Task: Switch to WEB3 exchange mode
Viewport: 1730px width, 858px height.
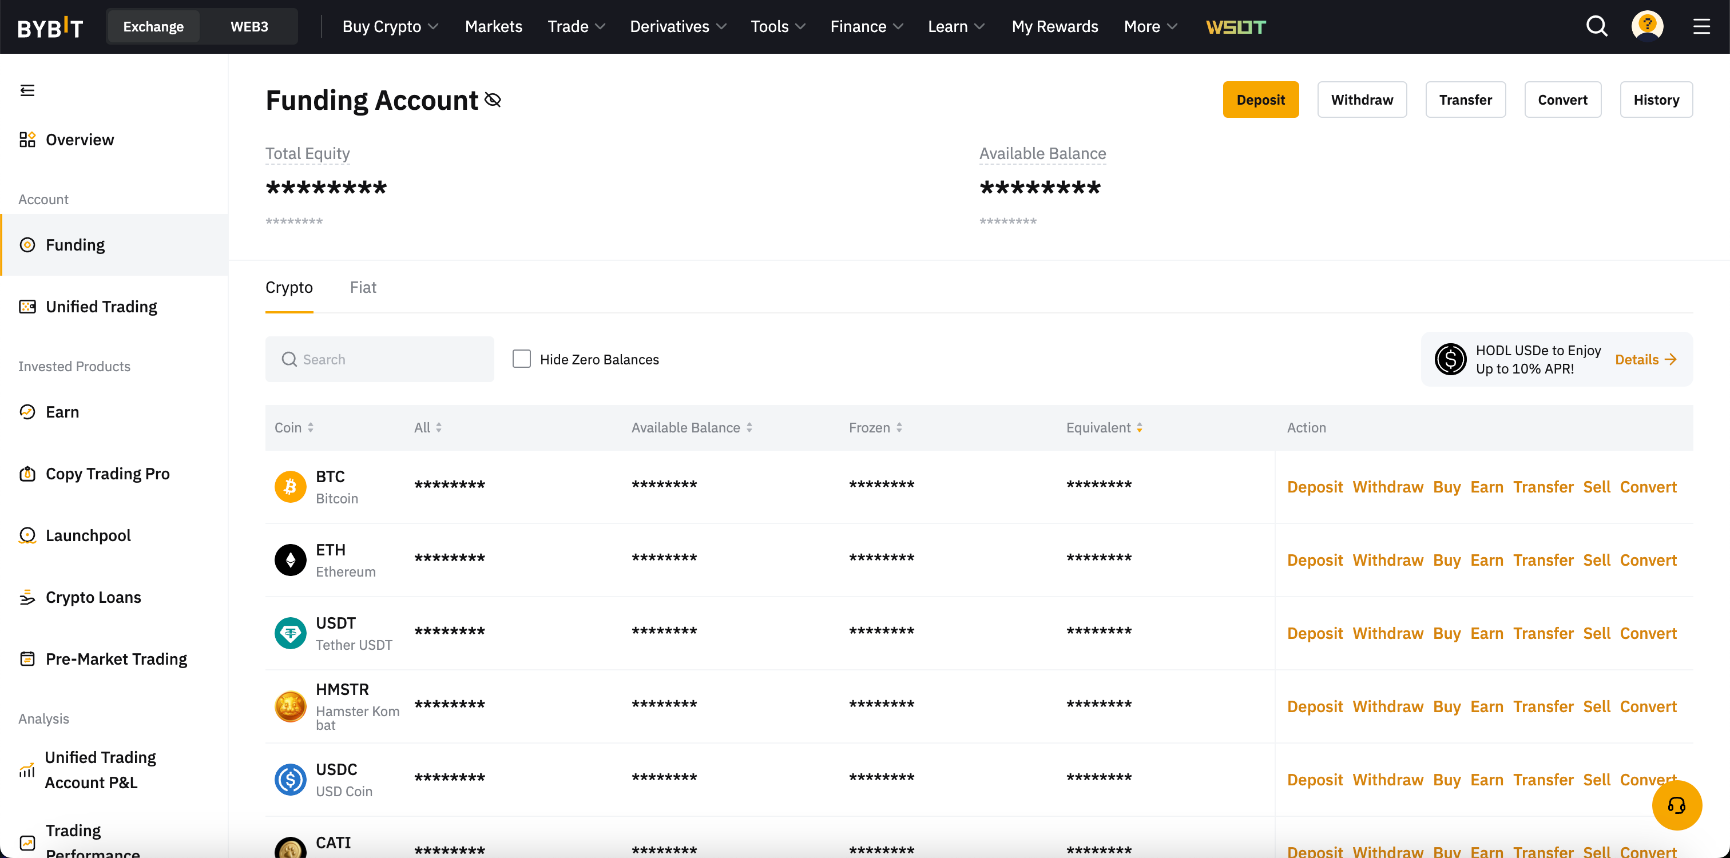Action: pyautogui.click(x=246, y=26)
